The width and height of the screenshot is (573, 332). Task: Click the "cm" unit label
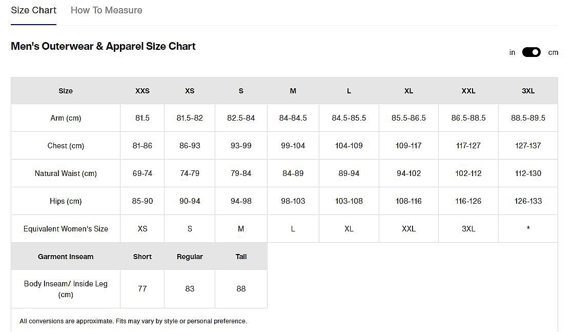[553, 52]
